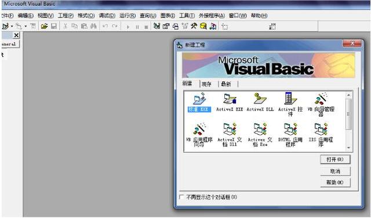Click the Cut scissors icon
371x218 pixels.
[66, 26]
